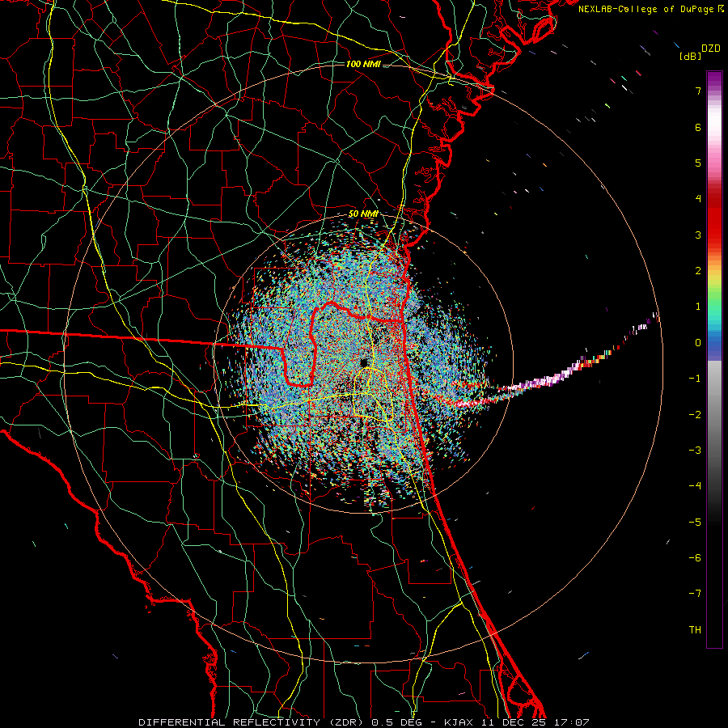Click the NEXLAB-College of DuPage title text
Image resolution: width=728 pixels, height=728 pixels.
(x=650, y=9)
